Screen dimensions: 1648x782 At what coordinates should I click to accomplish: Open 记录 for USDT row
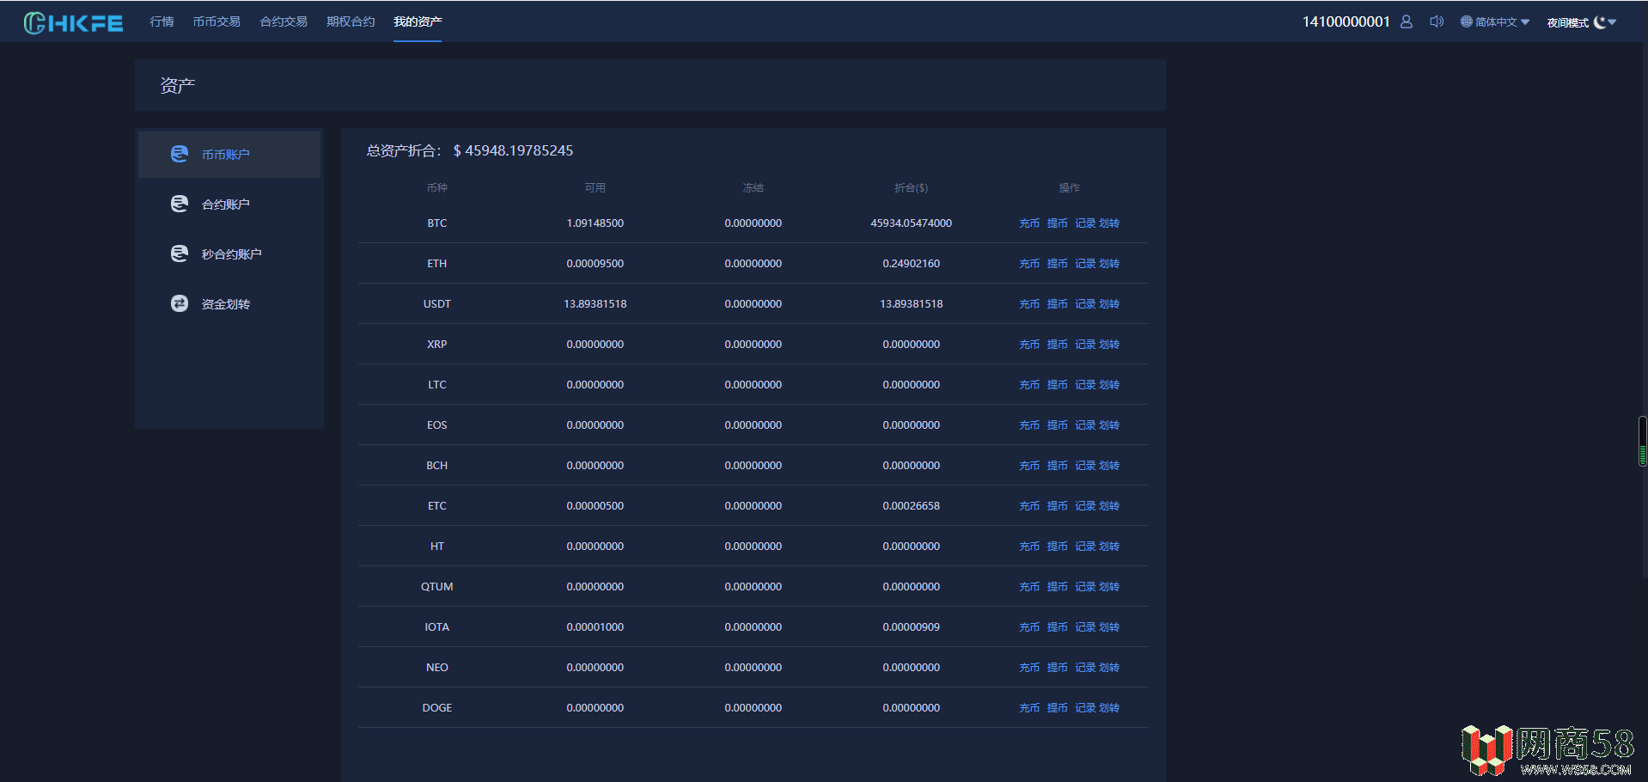1085,304
